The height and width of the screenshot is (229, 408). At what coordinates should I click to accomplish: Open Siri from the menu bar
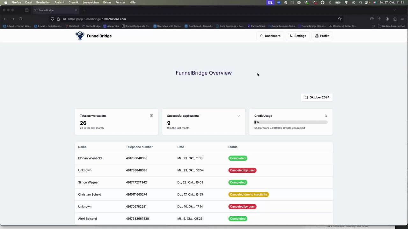click(375, 3)
